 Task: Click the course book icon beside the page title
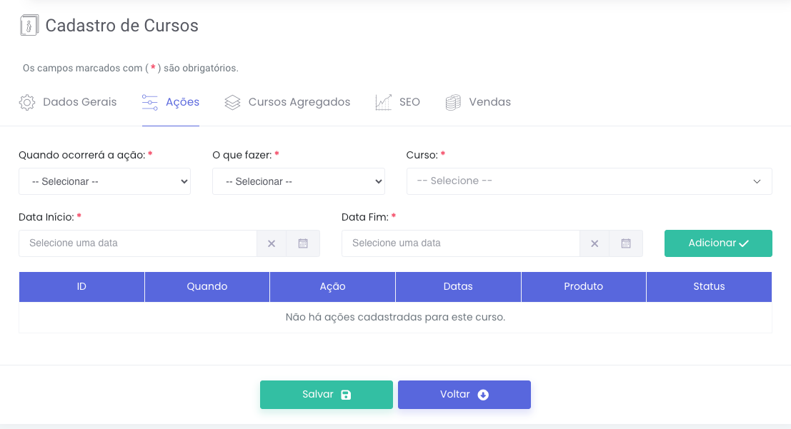coord(29,26)
